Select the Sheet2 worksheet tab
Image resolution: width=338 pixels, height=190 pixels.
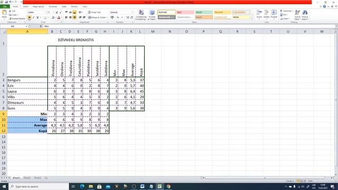pyautogui.click(x=27, y=178)
